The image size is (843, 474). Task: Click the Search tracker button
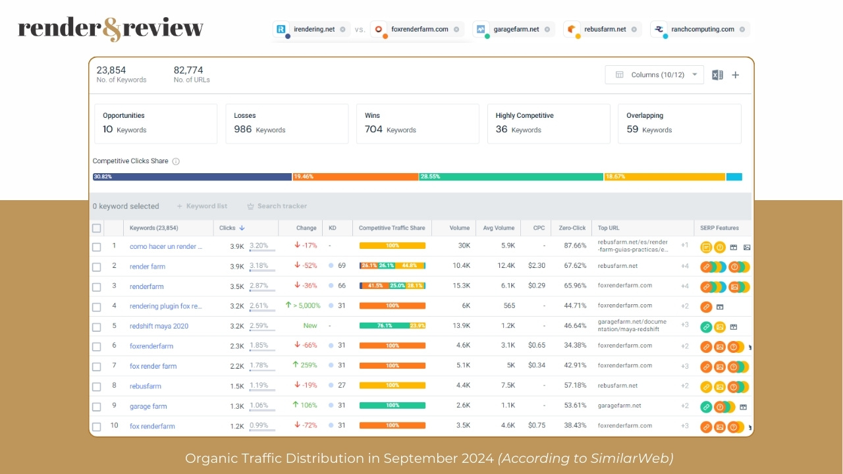click(277, 206)
